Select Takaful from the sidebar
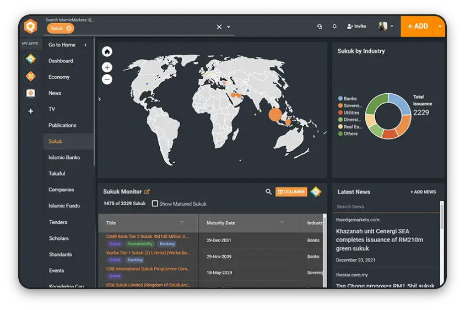Screen dimensions: 465x310 [x=57, y=174]
